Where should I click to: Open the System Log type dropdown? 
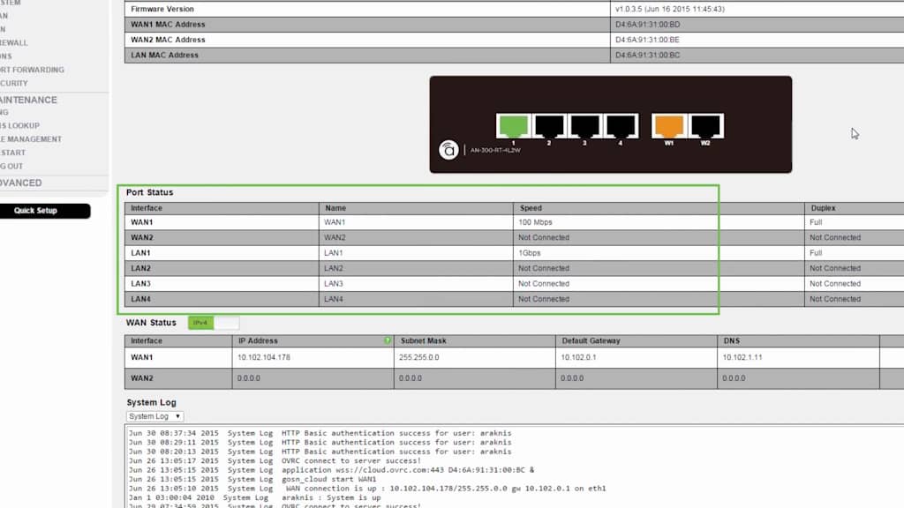coord(154,416)
